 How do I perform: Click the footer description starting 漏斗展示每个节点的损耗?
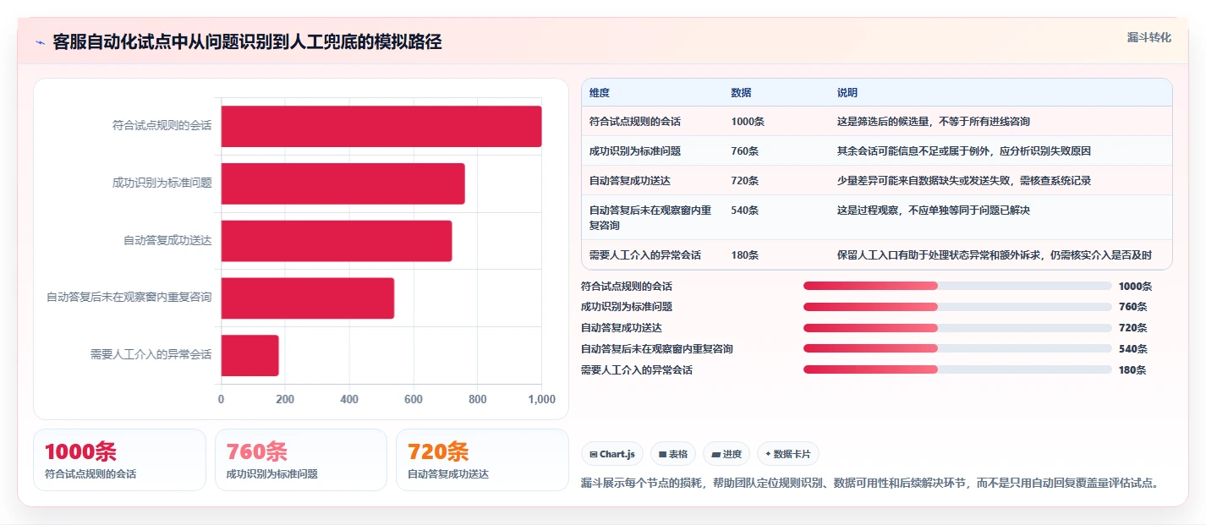[x=869, y=484]
